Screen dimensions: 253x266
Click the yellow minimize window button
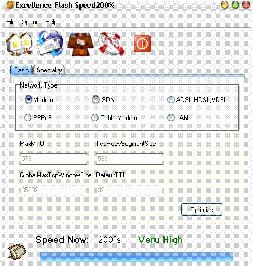coord(224,5)
